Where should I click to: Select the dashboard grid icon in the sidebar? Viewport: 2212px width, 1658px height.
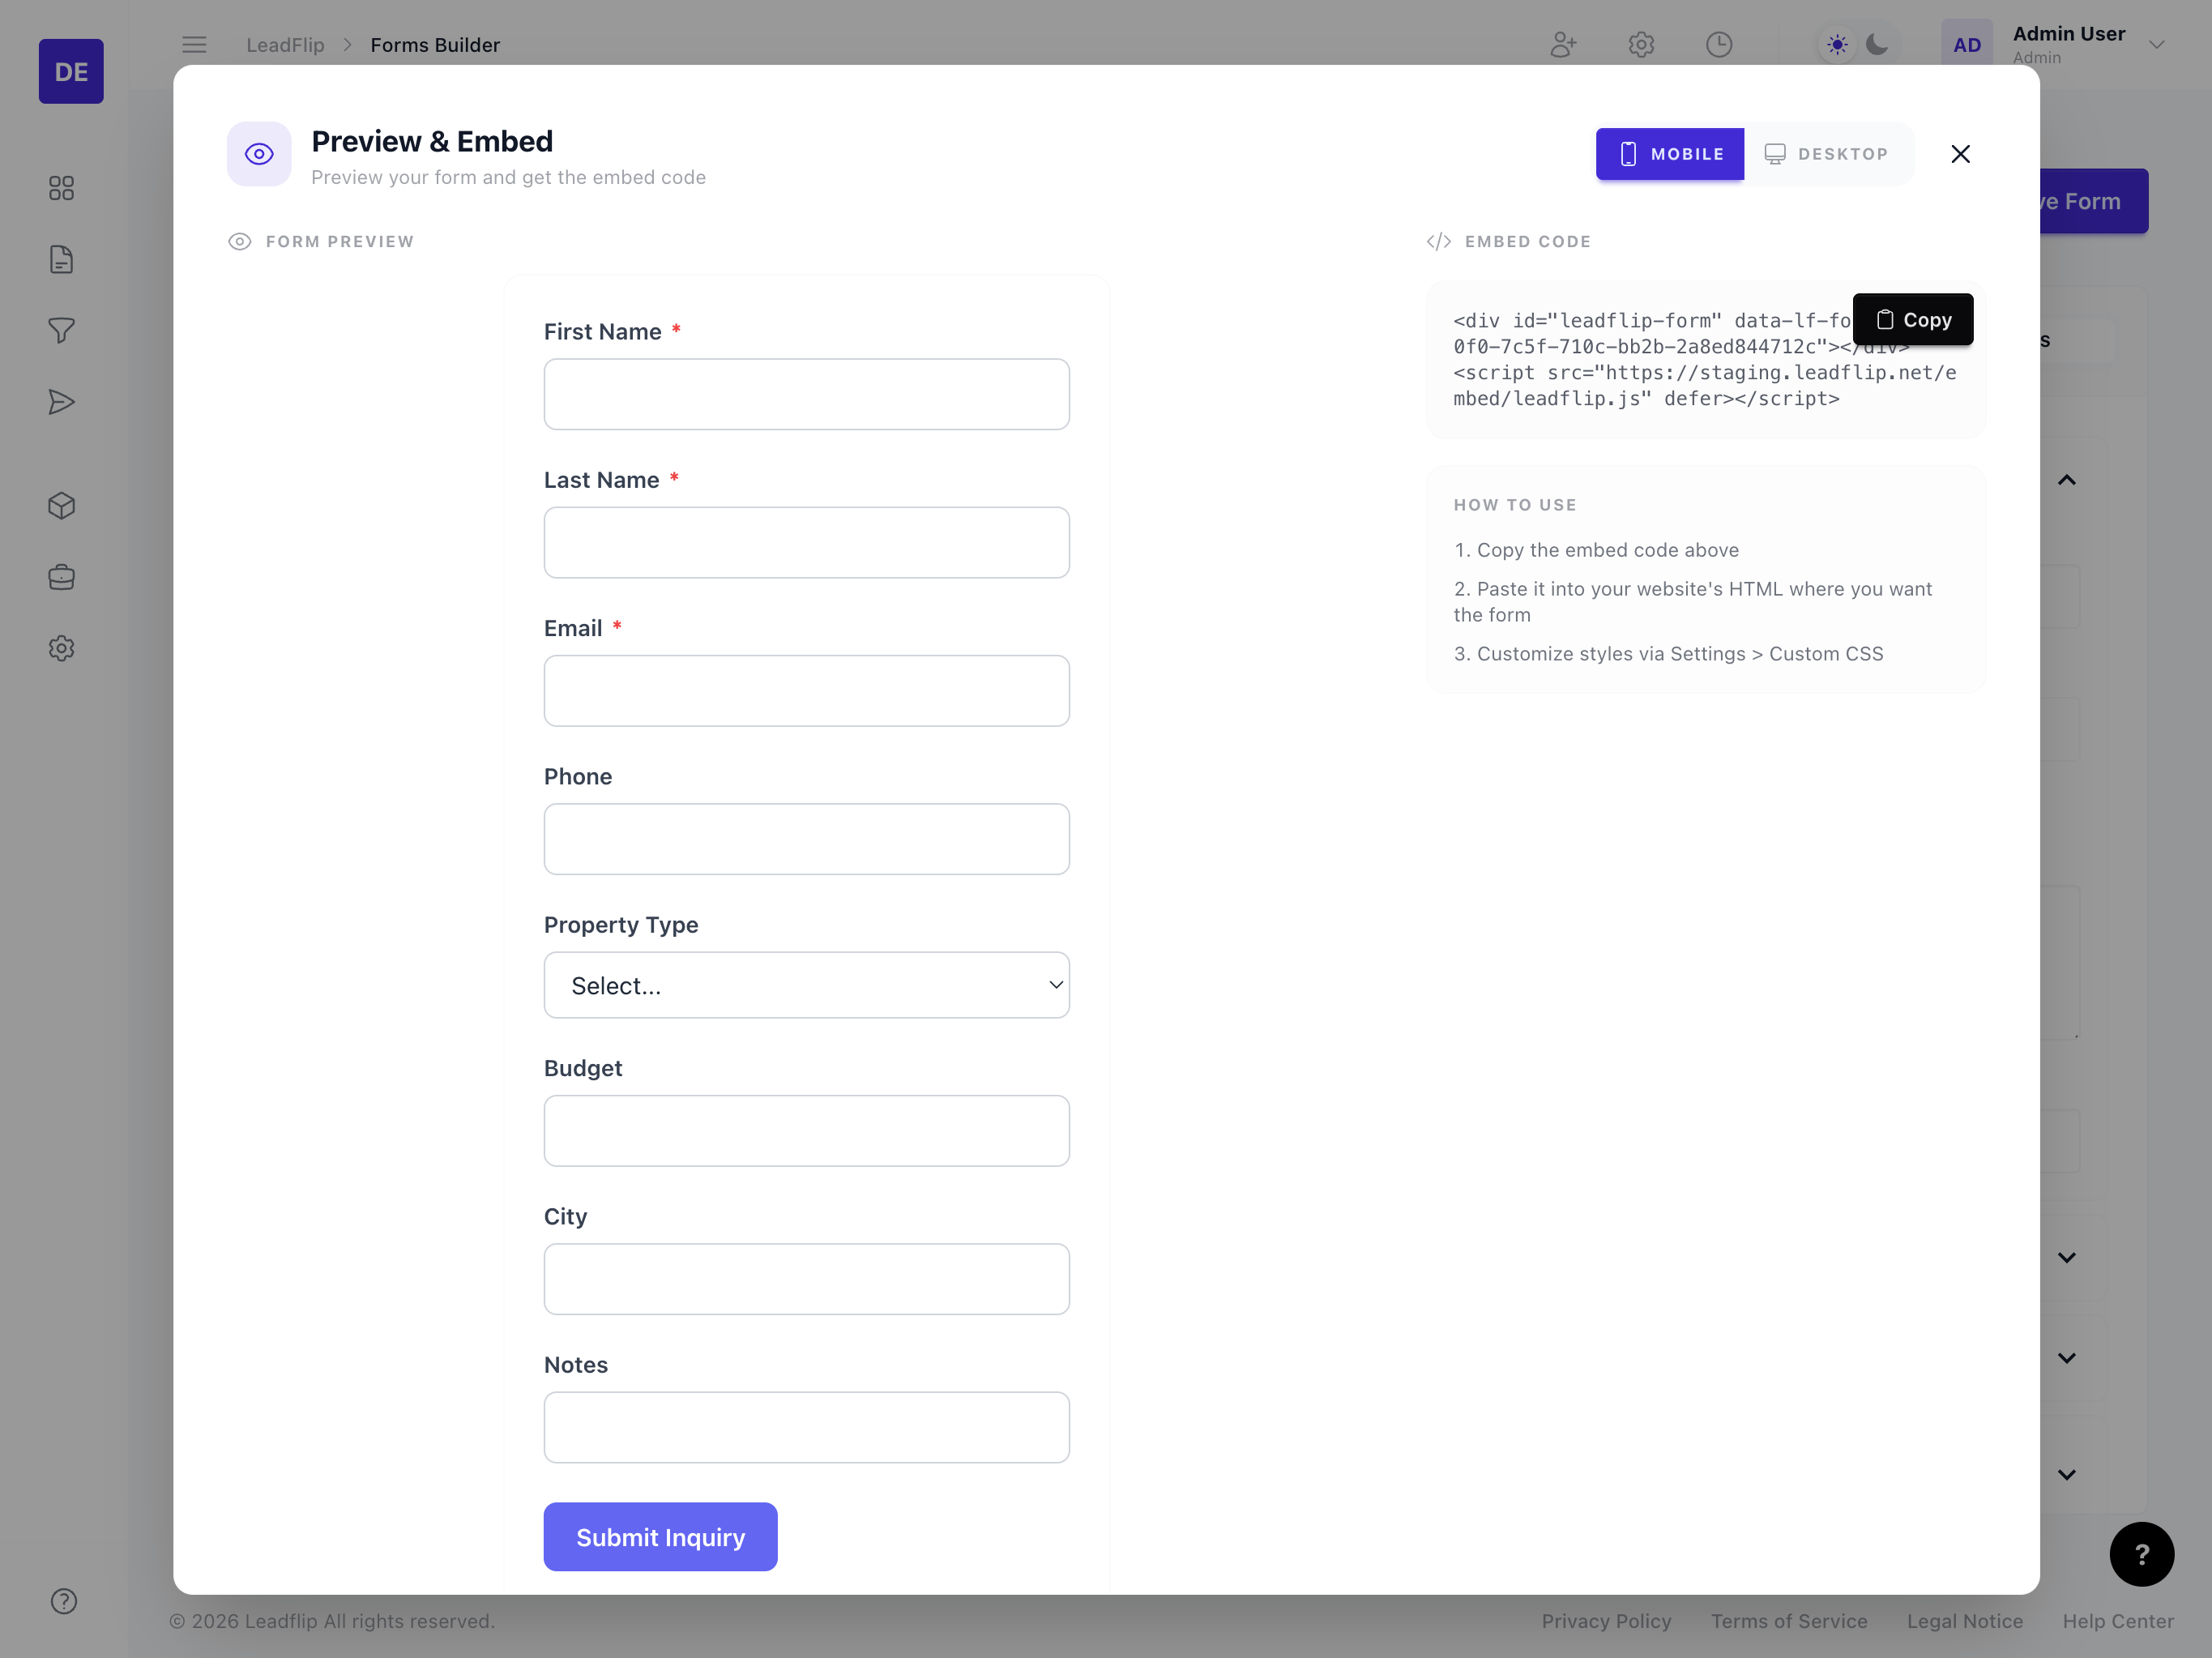point(61,188)
